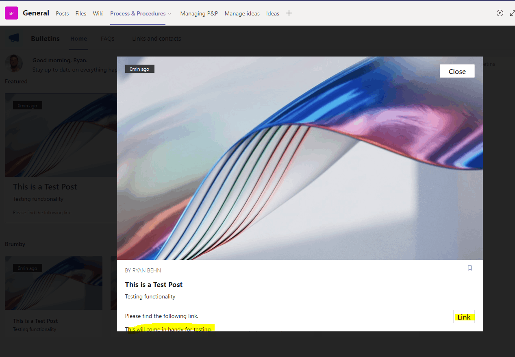The image size is (515, 357).
Task: Expand Process & Procedures tab chevron
Action: 169,13
